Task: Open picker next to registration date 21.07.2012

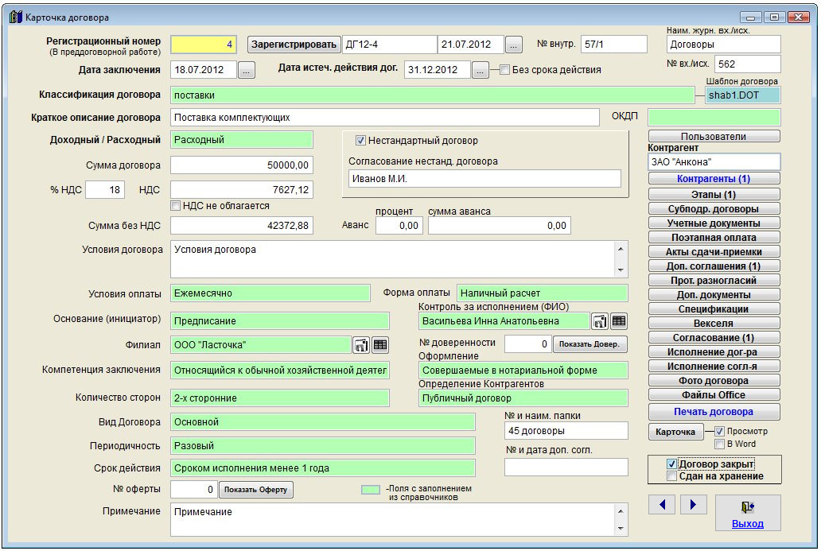Action: pyautogui.click(x=515, y=45)
